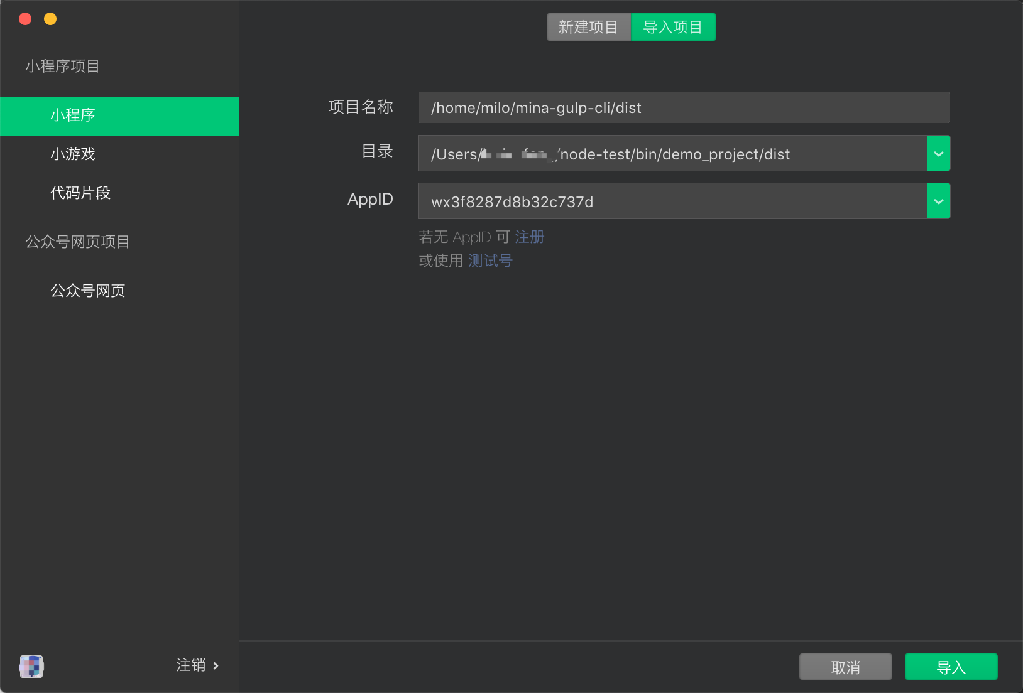Click the red close window button
This screenshot has width=1023, height=693.
pyautogui.click(x=26, y=19)
